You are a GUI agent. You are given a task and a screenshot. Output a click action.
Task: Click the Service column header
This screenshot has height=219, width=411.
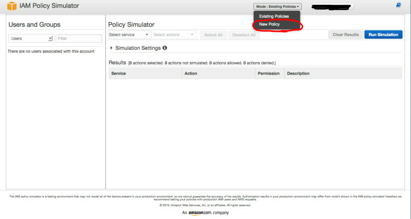coord(145,74)
